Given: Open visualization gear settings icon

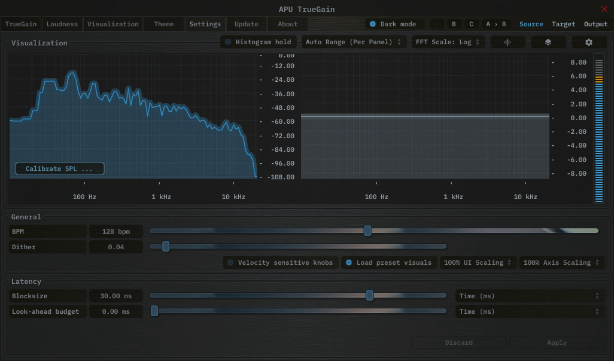Looking at the screenshot, I should (589, 42).
